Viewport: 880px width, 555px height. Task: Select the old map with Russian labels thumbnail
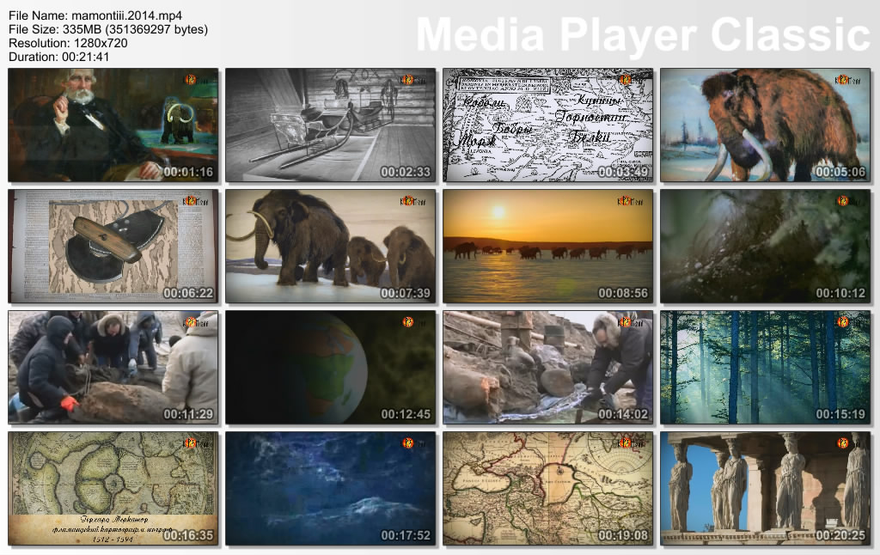pyautogui.click(x=547, y=125)
